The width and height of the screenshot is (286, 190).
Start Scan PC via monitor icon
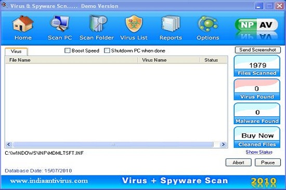(60, 23)
